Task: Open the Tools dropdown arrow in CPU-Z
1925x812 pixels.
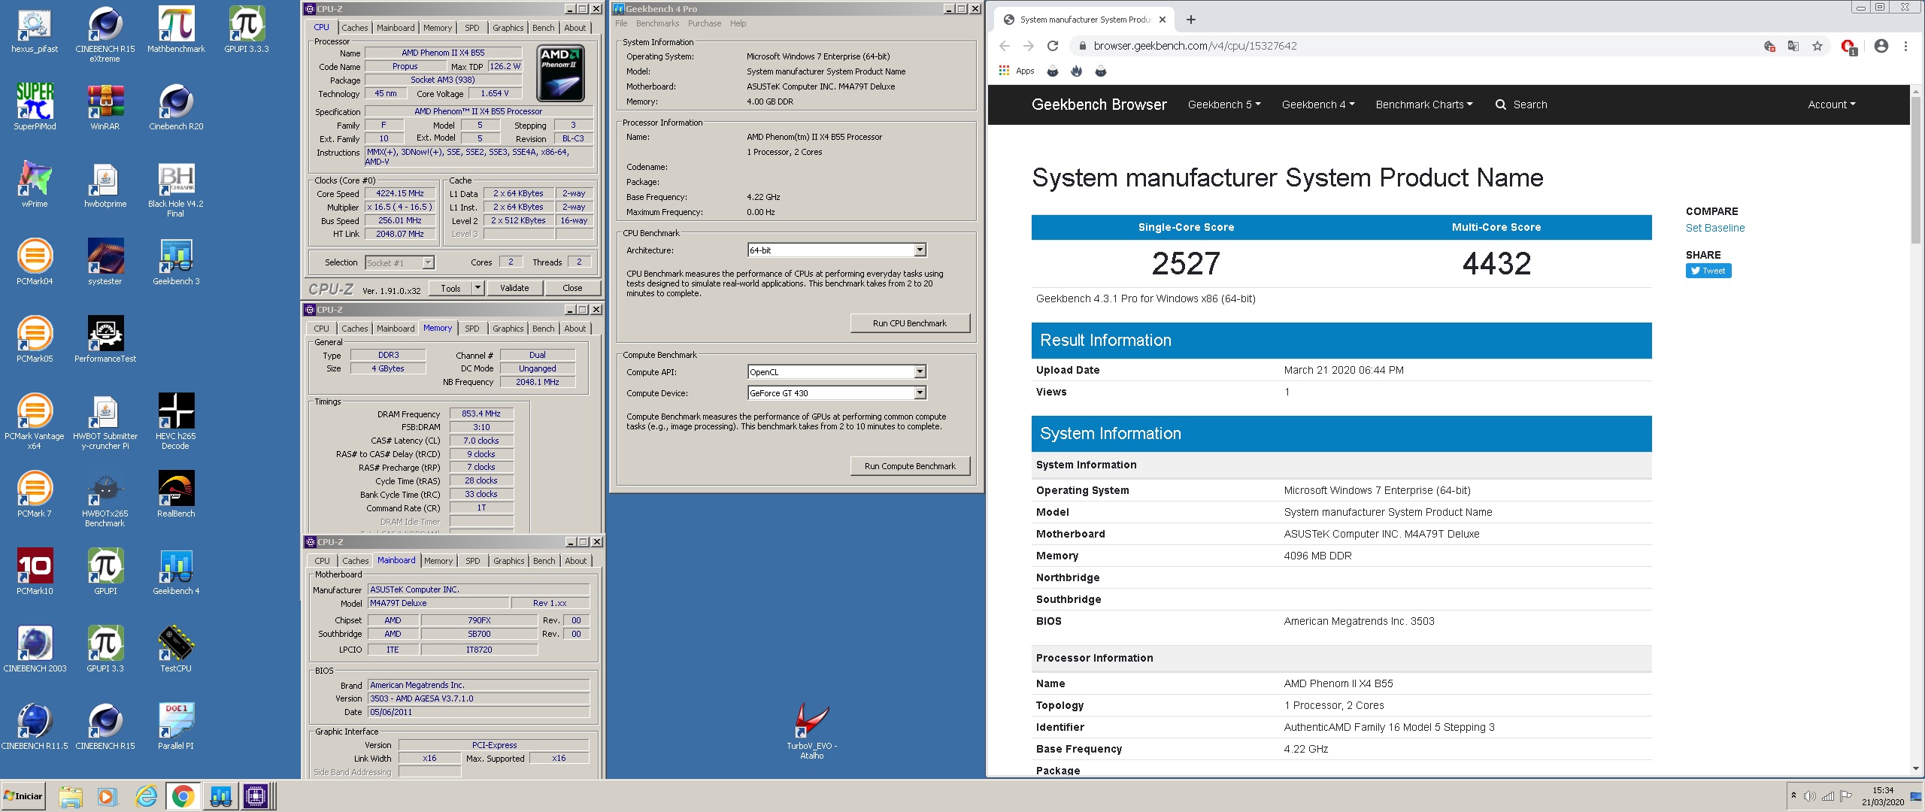Action: click(x=477, y=288)
